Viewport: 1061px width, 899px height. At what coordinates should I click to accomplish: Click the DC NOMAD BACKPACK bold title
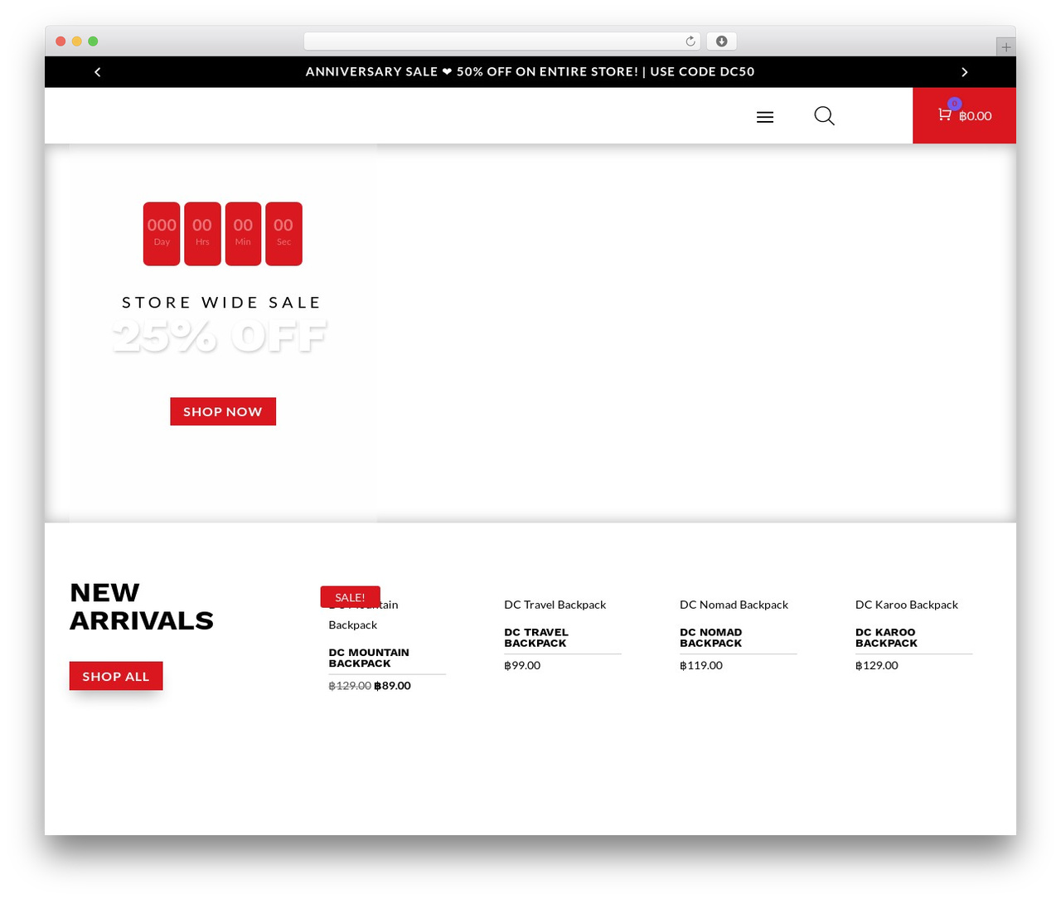[x=711, y=638]
